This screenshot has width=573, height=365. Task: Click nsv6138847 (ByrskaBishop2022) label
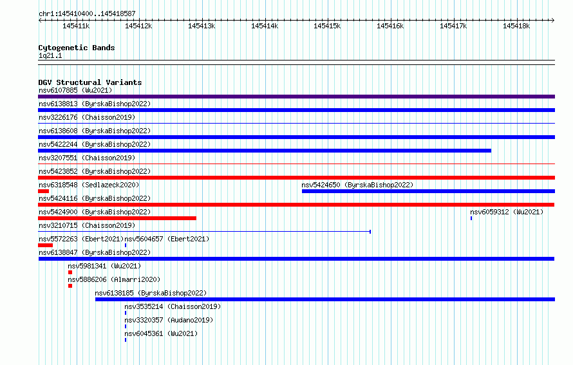[x=95, y=252]
